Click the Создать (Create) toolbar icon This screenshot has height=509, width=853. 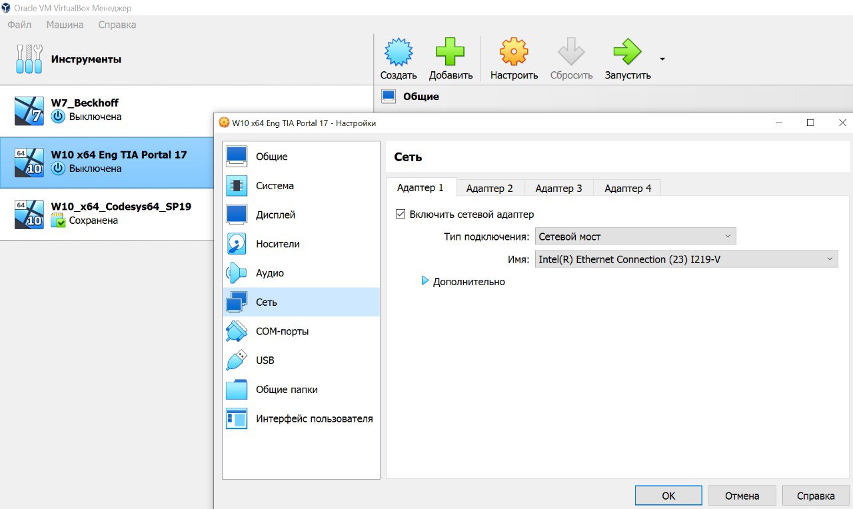tap(399, 52)
